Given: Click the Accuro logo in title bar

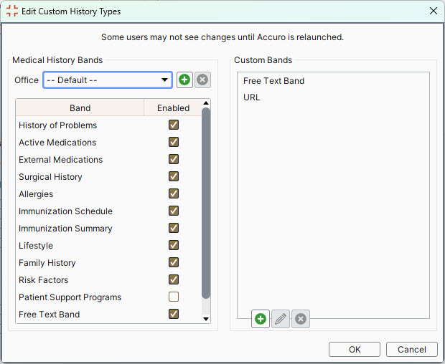Looking at the screenshot, I should tap(12, 11).
